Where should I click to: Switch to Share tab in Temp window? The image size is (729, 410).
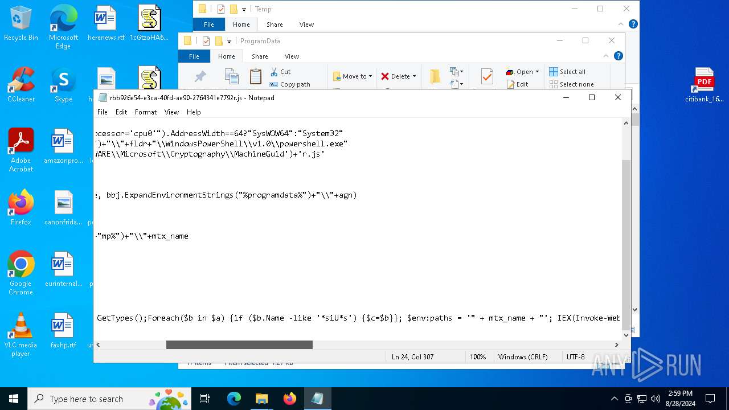click(275, 24)
